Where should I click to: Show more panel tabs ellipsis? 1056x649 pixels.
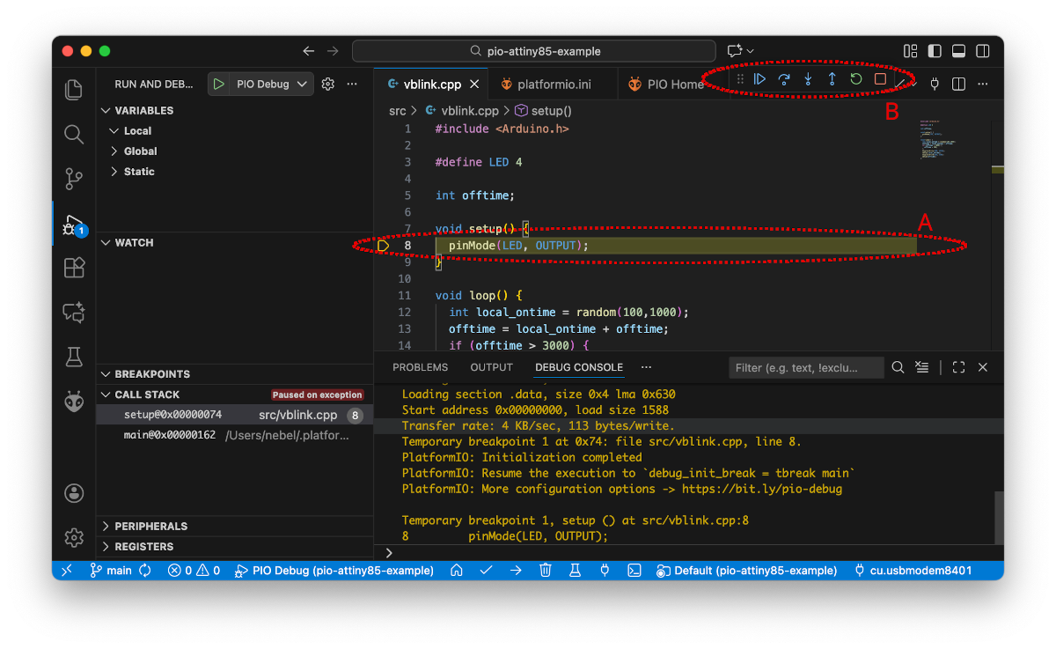(x=646, y=367)
